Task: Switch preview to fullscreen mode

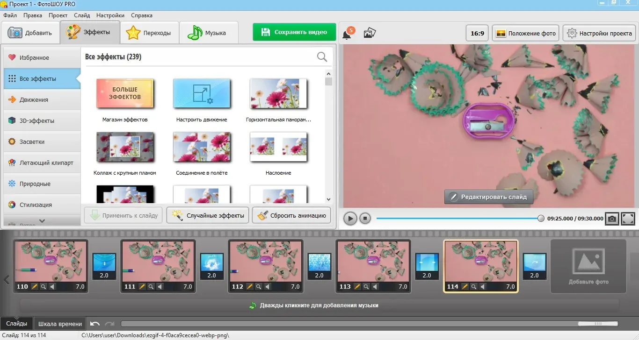Action: click(x=628, y=218)
